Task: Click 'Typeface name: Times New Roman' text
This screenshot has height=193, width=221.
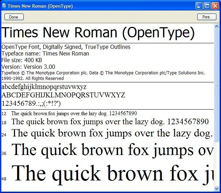Action: (45, 54)
